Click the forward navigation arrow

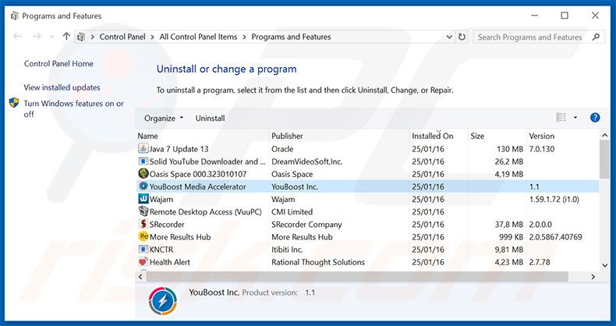pos(37,37)
